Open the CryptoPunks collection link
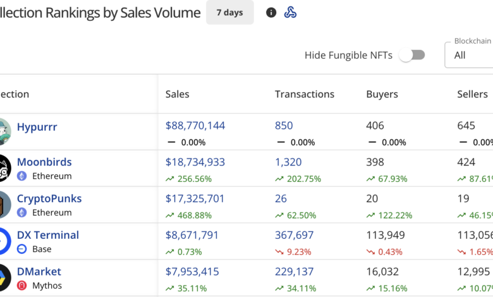The height and width of the screenshot is (297, 493). [x=49, y=198]
